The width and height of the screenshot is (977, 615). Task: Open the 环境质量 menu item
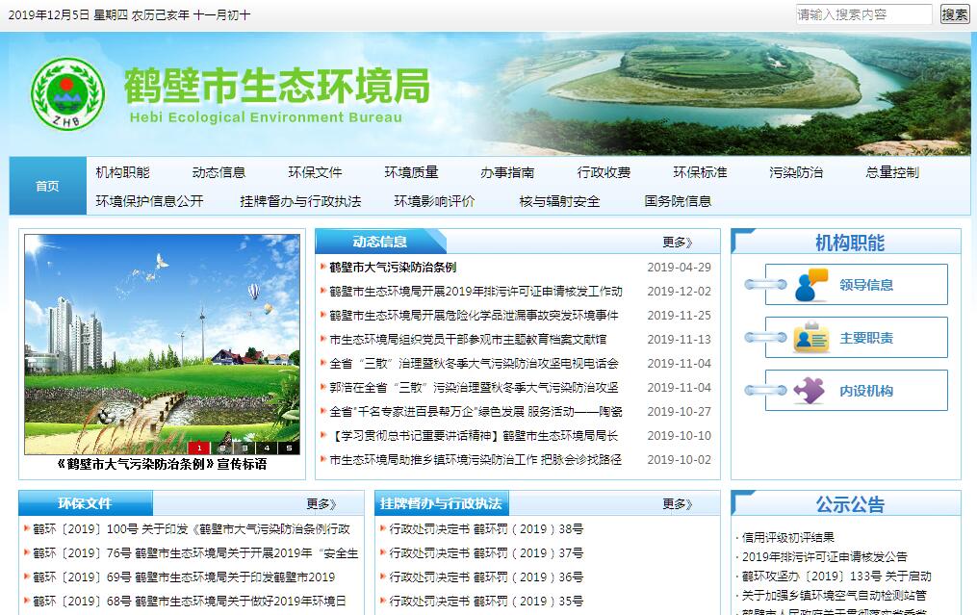(x=411, y=172)
